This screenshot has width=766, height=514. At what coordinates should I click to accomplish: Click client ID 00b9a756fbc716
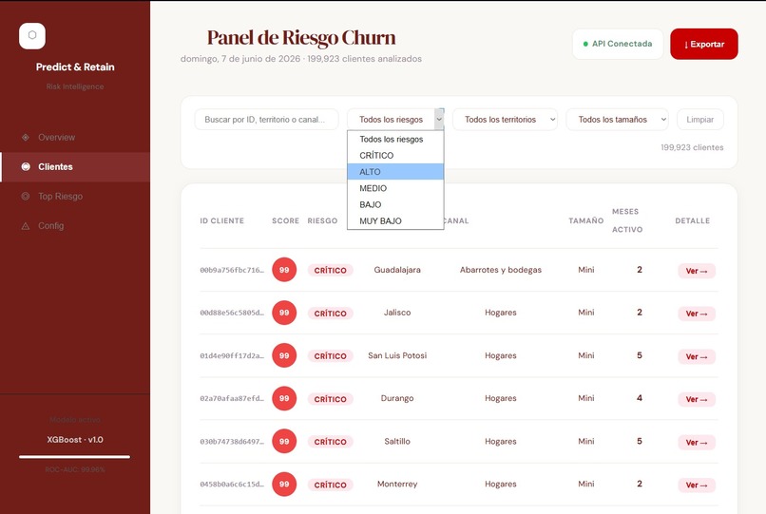coord(232,270)
